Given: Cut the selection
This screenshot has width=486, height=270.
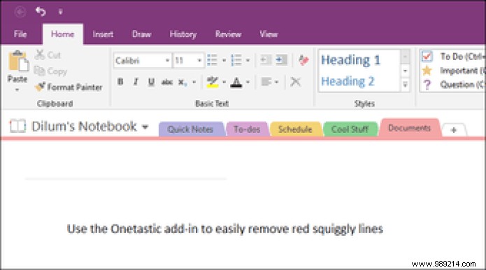Looking at the screenshot, I should (x=48, y=55).
